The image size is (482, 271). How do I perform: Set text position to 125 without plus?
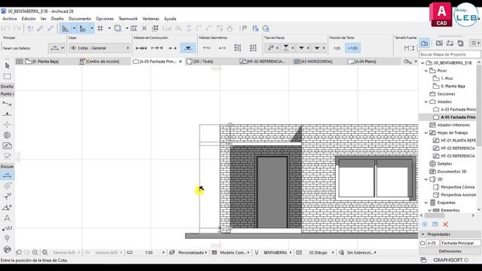click(337, 48)
